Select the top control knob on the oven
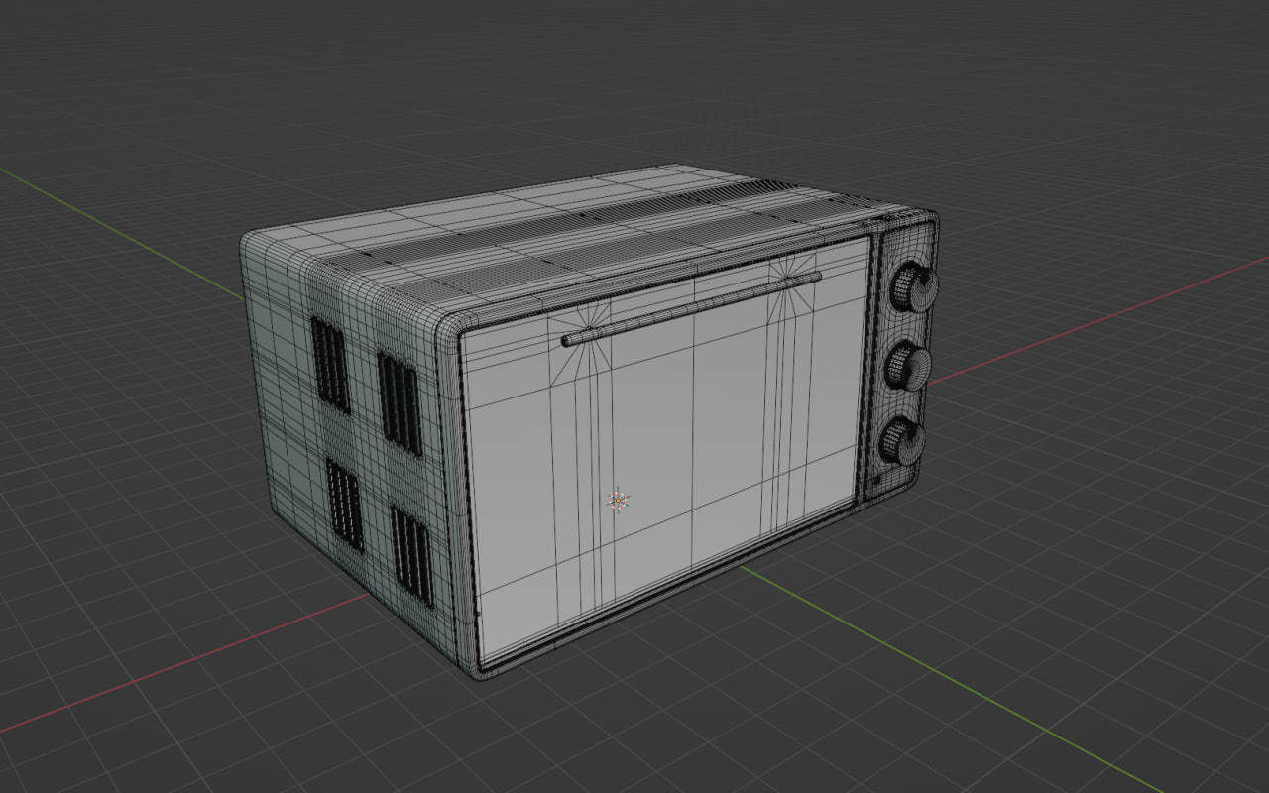Viewport: 1269px width, 793px height. click(x=913, y=288)
